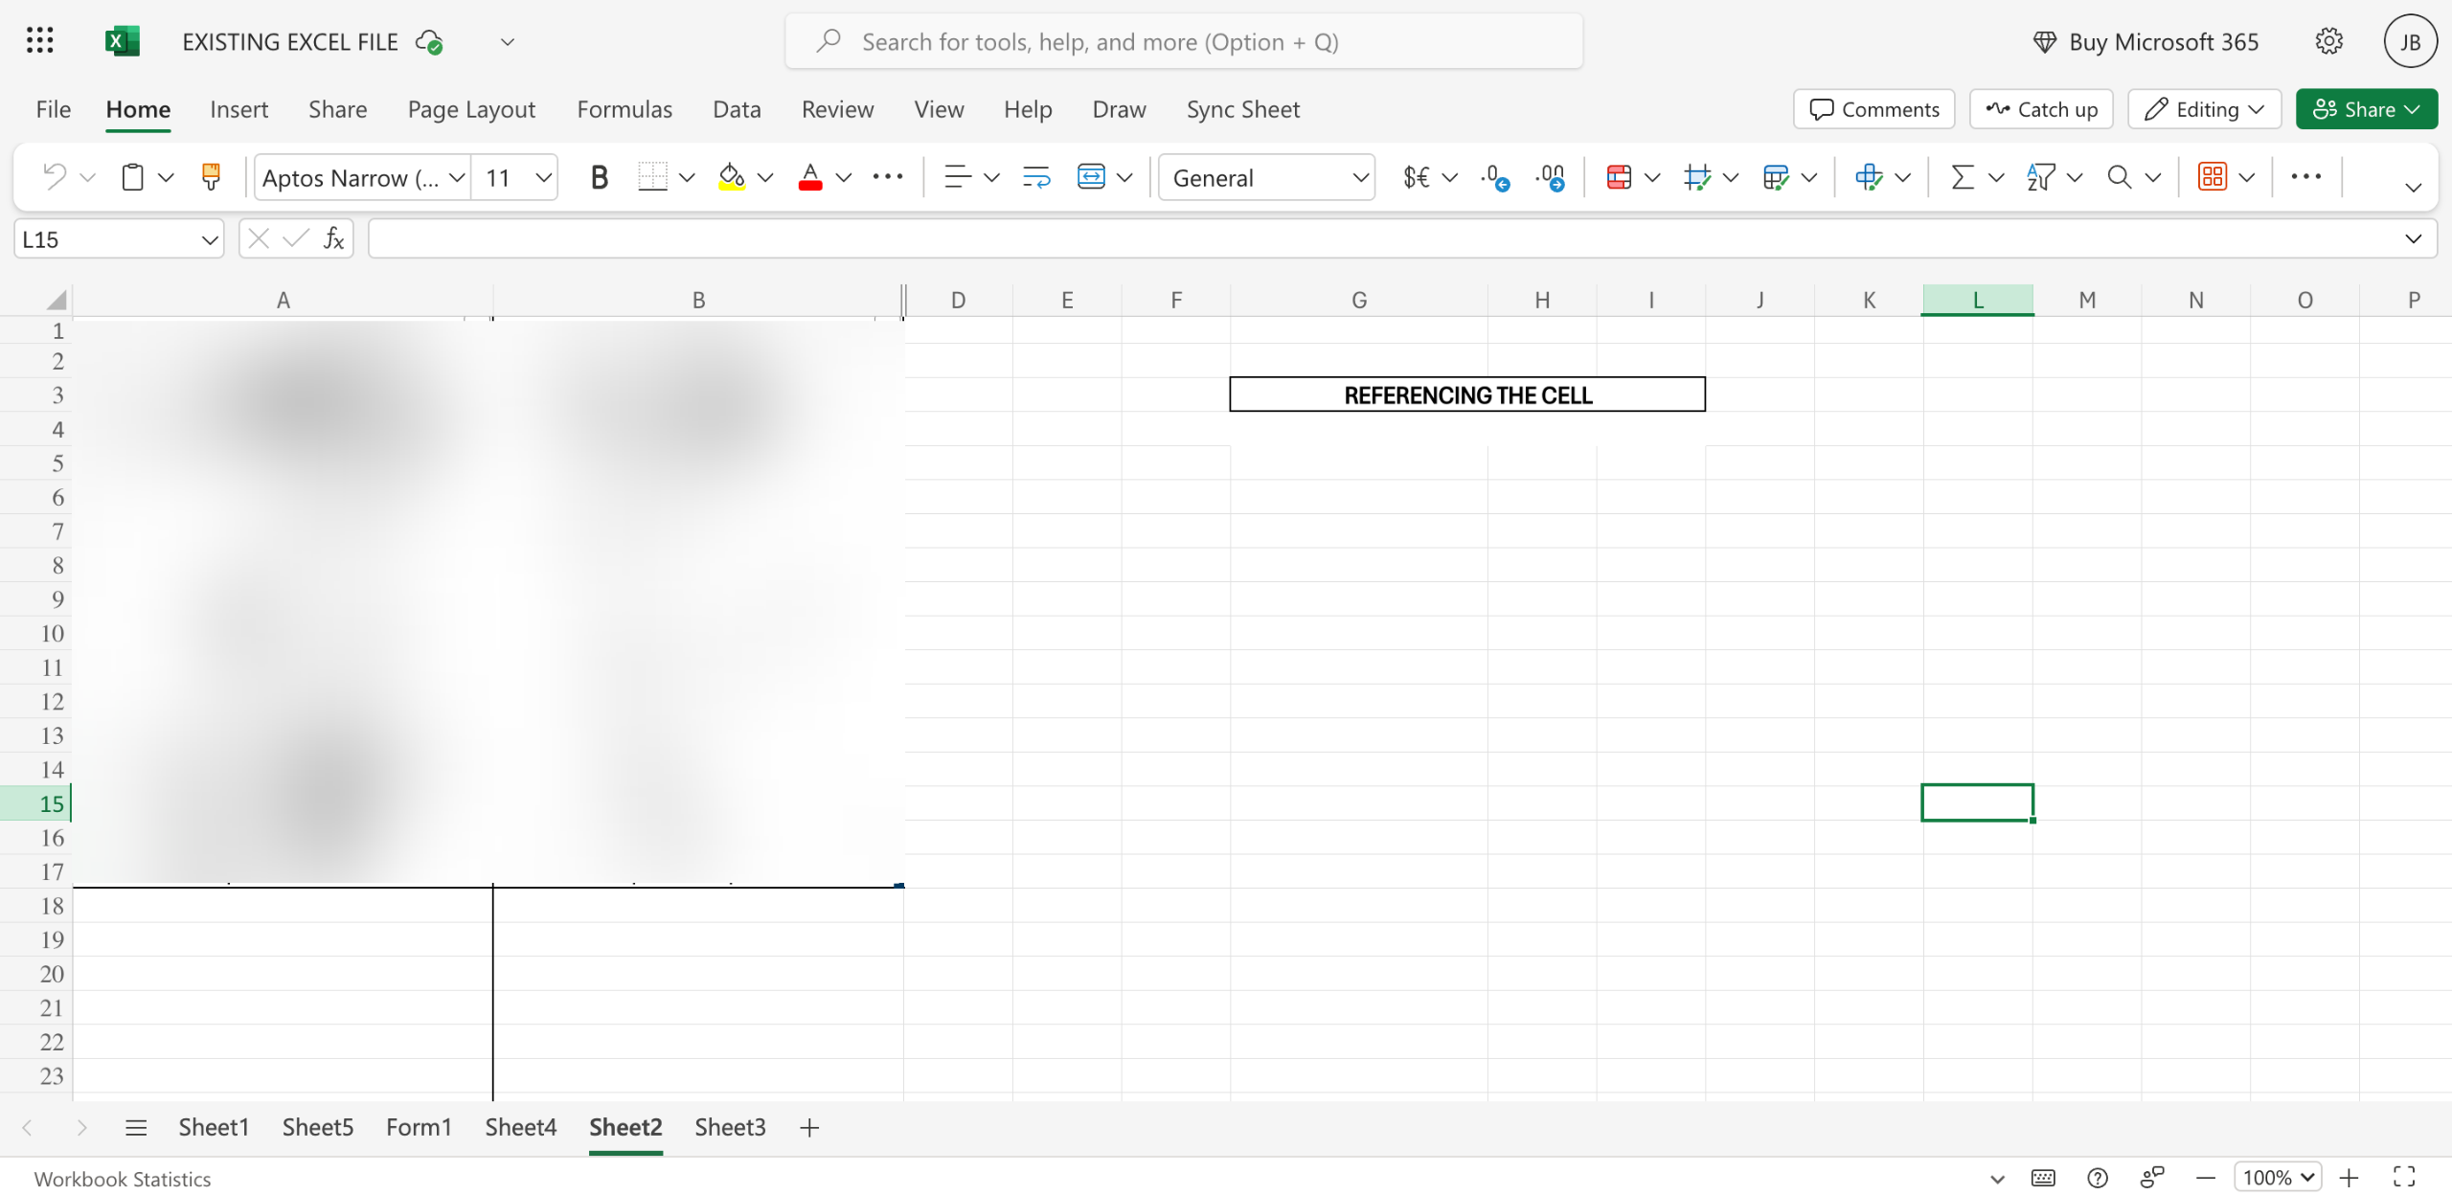Click the insert function fx icon
Screen dimensions: 2452x1195
coord(332,238)
